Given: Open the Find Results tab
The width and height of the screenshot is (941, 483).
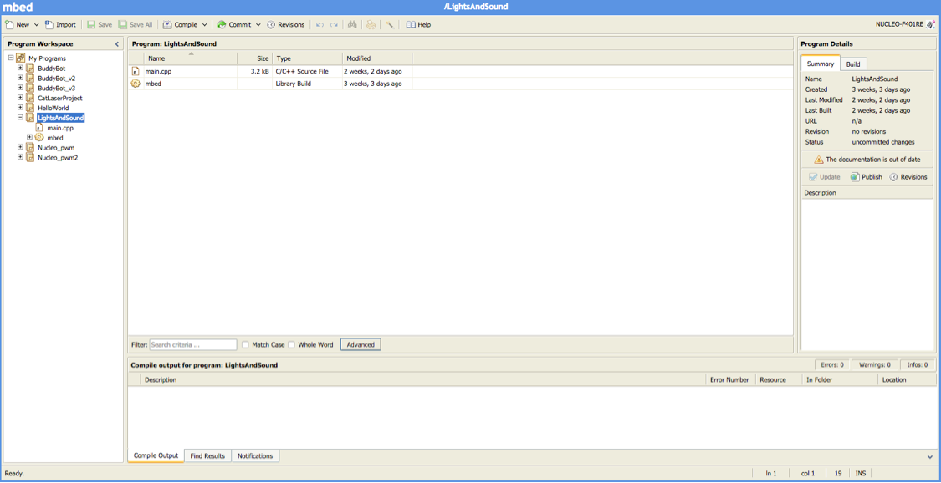Looking at the screenshot, I should (207, 456).
